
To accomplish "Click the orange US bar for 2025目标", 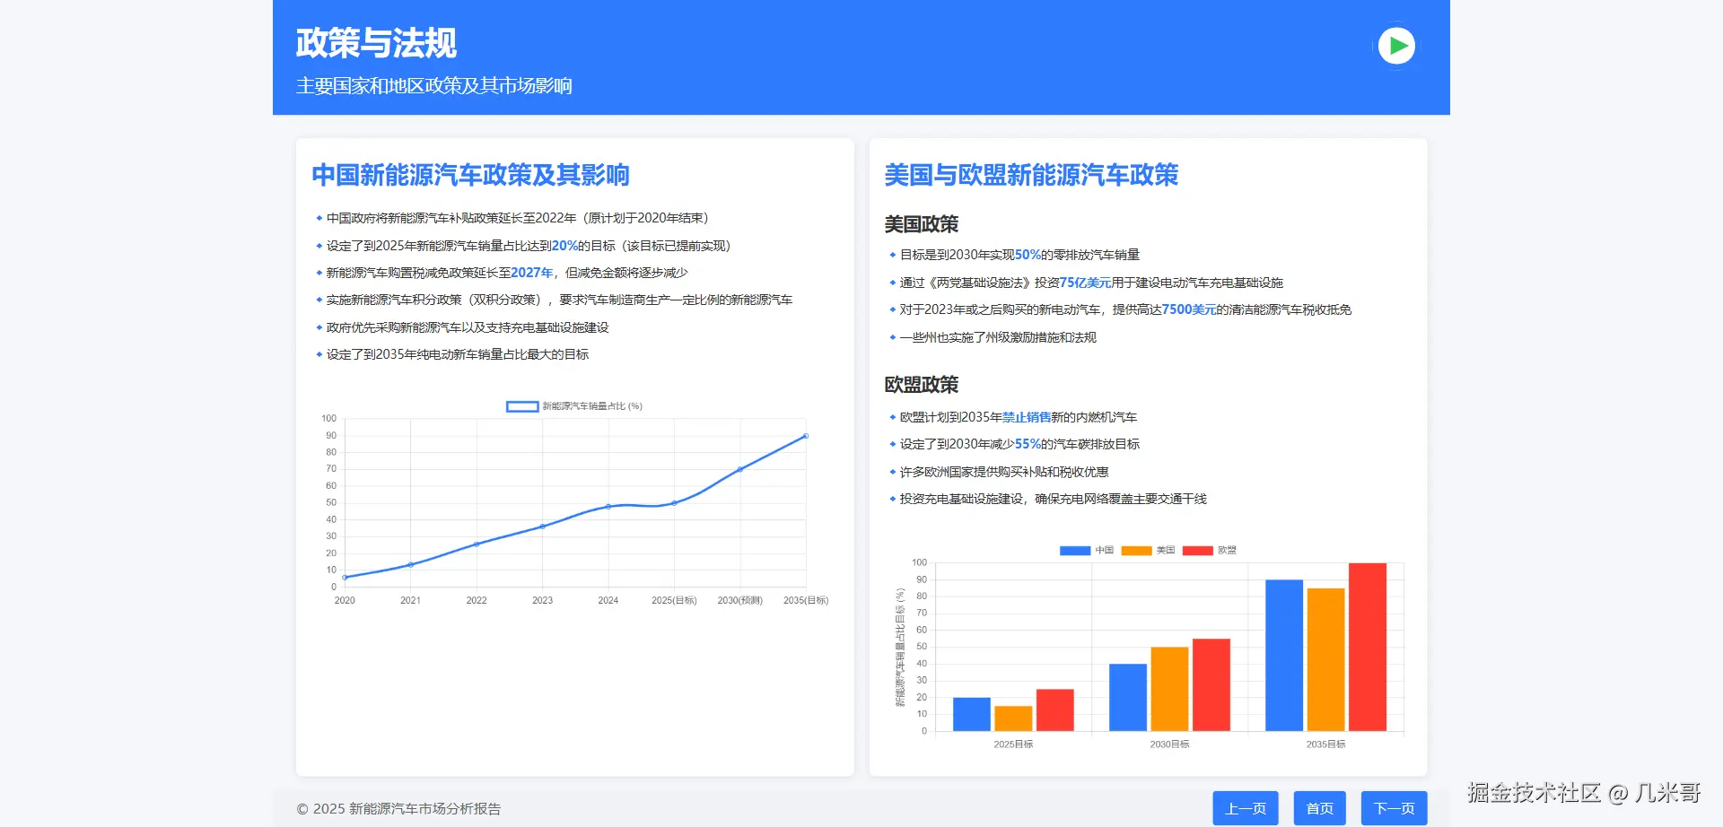I will (1013, 719).
